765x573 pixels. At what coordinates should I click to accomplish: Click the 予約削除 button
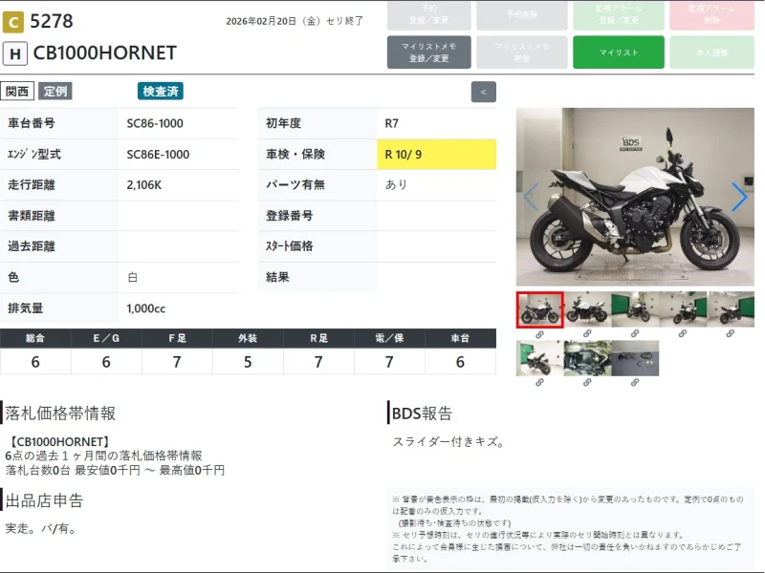pyautogui.click(x=522, y=14)
